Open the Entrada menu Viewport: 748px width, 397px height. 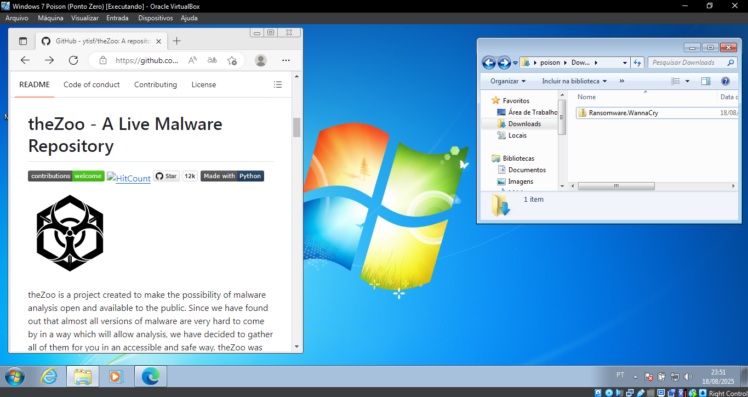pyautogui.click(x=117, y=18)
